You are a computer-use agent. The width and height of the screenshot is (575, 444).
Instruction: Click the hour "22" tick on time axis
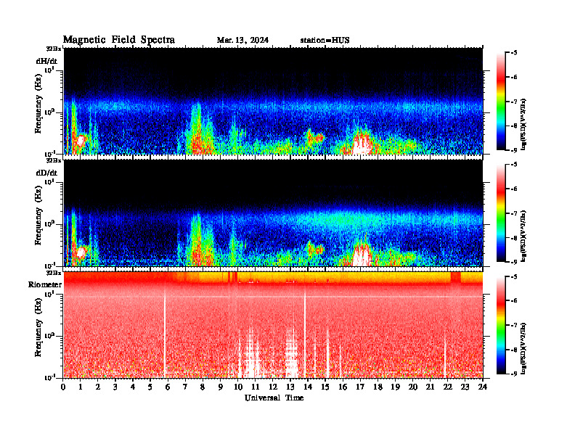pos(447,387)
